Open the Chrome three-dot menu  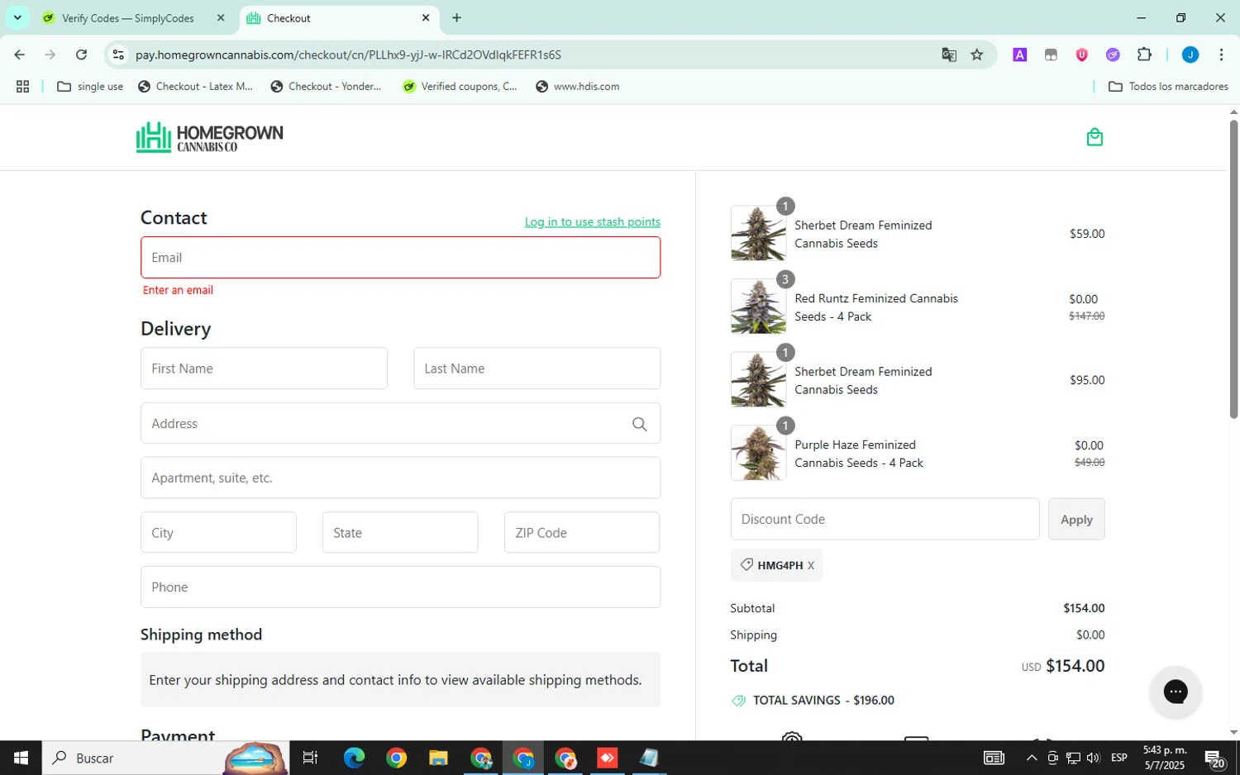(1221, 55)
